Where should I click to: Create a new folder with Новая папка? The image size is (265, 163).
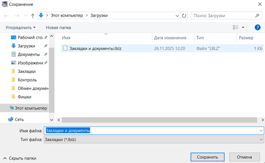pyautogui.click(x=58, y=27)
